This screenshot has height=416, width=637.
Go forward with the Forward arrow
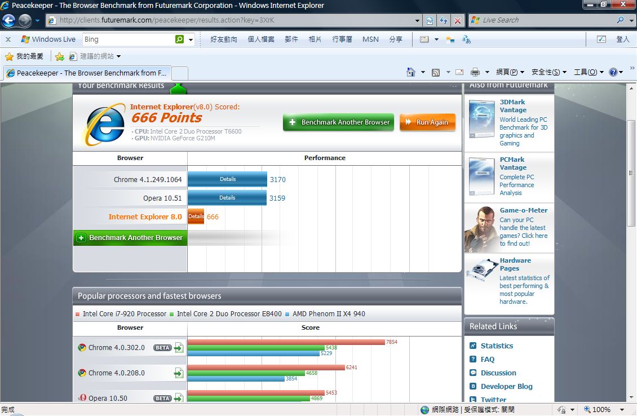point(25,20)
